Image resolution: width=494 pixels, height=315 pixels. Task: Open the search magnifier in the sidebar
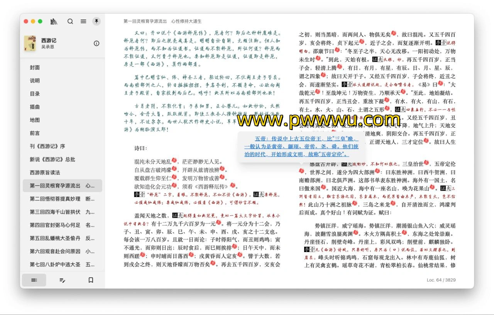70,22
